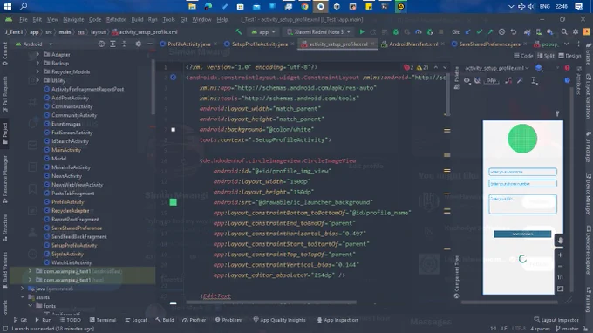Click the Guidelines icon in design toolbar
This screenshot has width=593, height=333.
(534, 80)
